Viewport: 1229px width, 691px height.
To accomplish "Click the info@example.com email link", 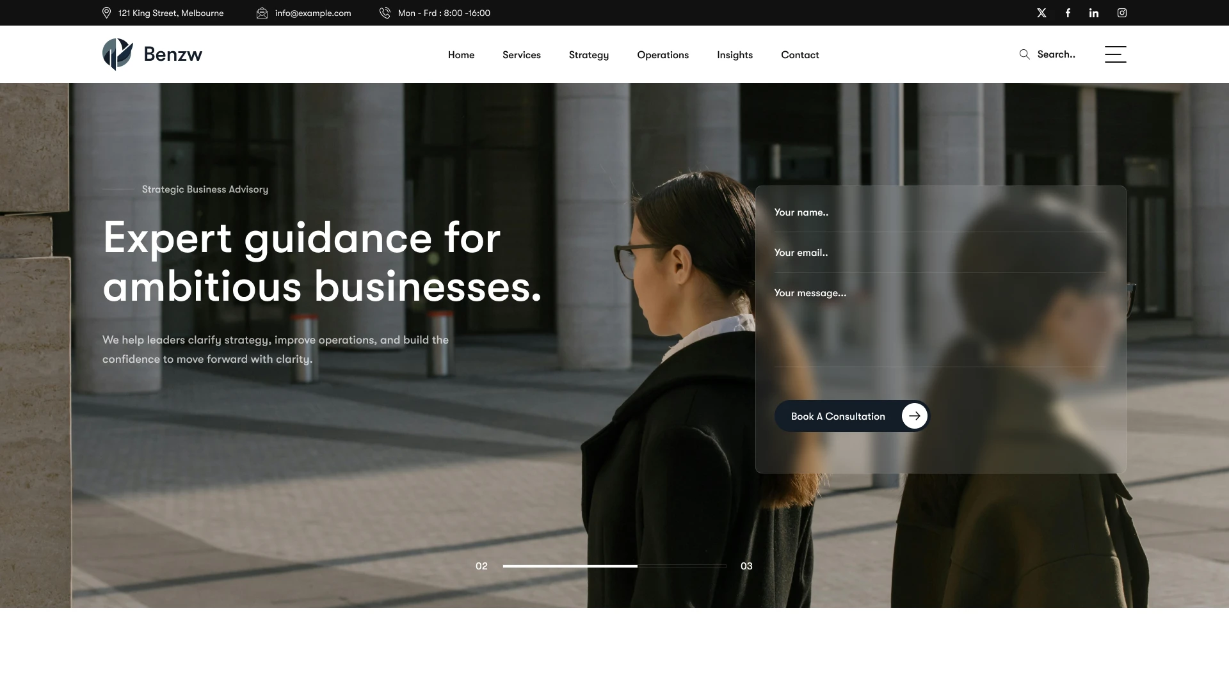I will pyautogui.click(x=313, y=13).
